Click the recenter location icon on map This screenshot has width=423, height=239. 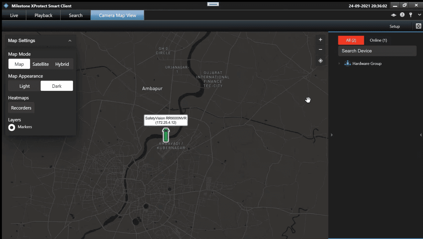pyautogui.click(x=320, y=61)
